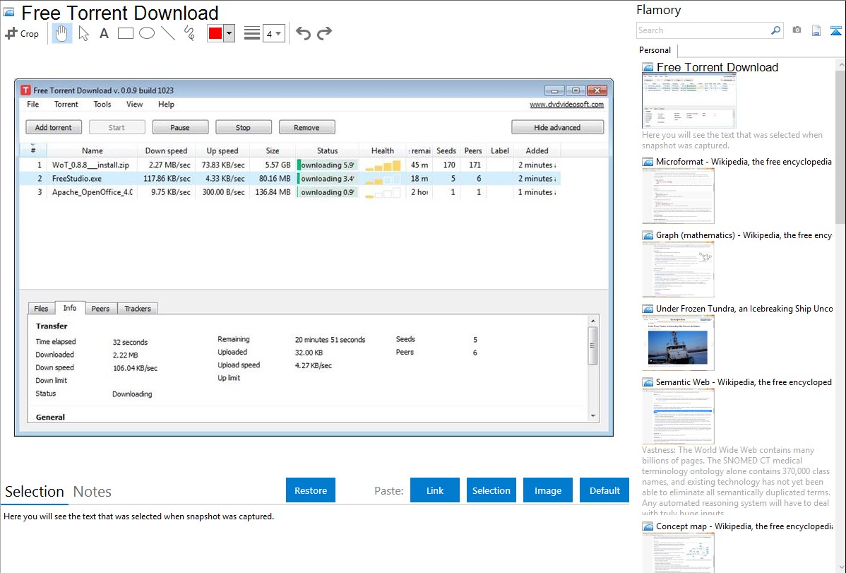Viewport: 846px width, 573px height.
Task: Paste as Link
Action: pos(435,490)
